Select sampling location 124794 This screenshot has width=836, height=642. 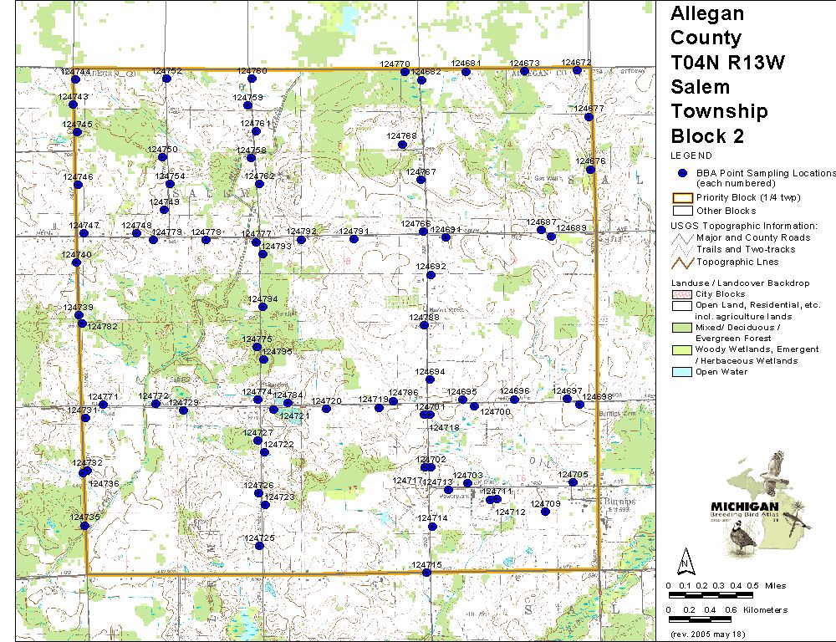(x=263, y=307)
